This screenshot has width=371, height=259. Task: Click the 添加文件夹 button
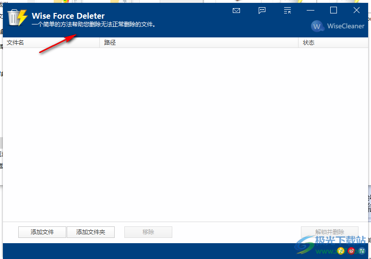[x=91, y=232]
